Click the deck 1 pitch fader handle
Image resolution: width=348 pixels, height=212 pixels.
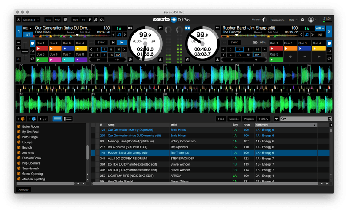point(25,51)
